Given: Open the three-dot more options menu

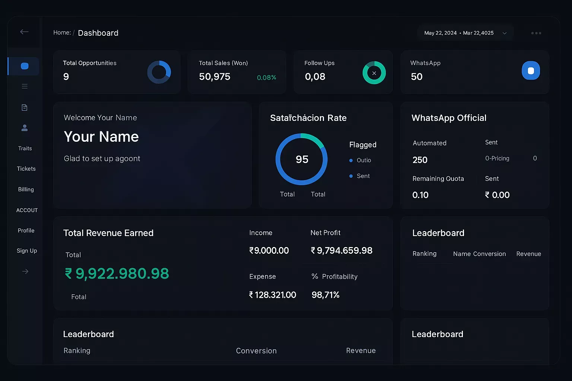Looking at the screenshot, I should 536,33.
